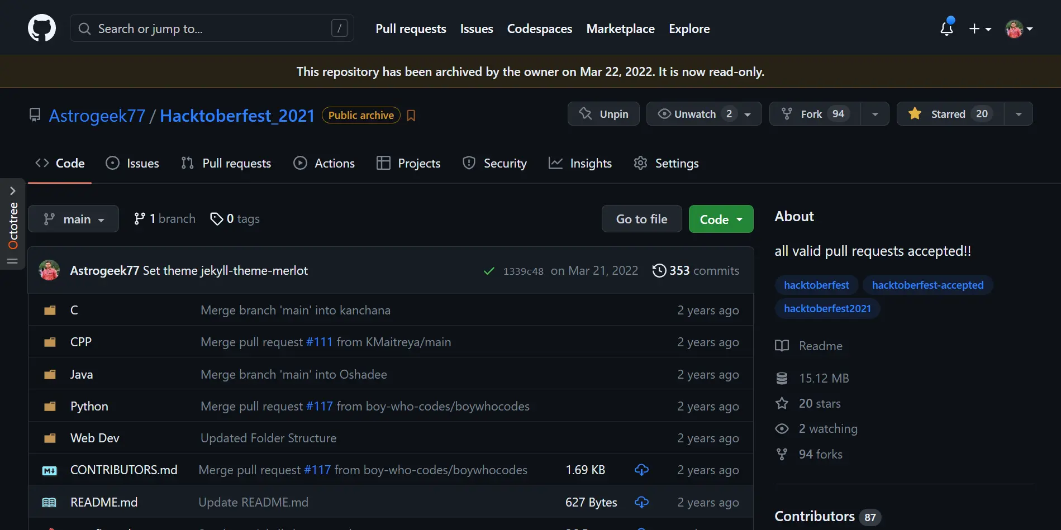Open the Actions tab
The height and width of the screenshot is (530, 1061).
pyautogui.click(x=324, y=163)
